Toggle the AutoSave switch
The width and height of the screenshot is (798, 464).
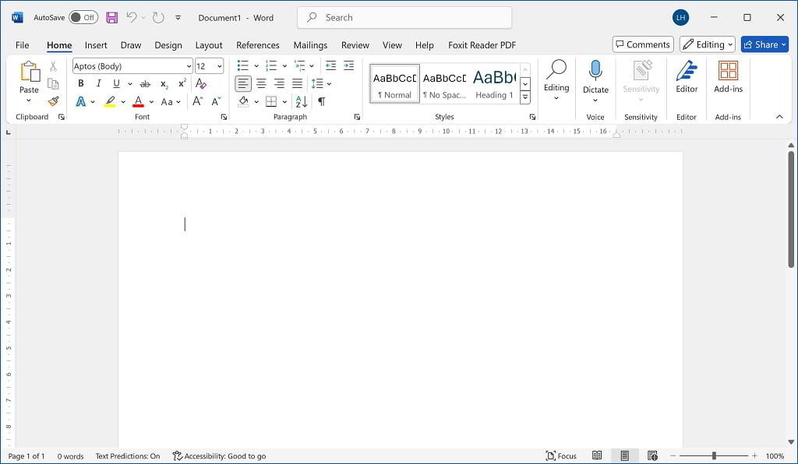[83, 17]
